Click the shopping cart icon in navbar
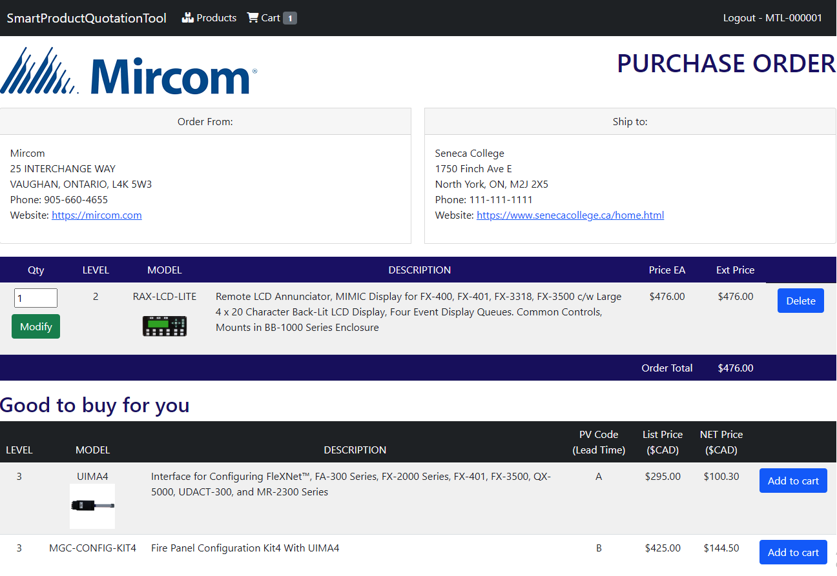The width and height of the screenshot is (837, 576). click(x=253, y=18)
